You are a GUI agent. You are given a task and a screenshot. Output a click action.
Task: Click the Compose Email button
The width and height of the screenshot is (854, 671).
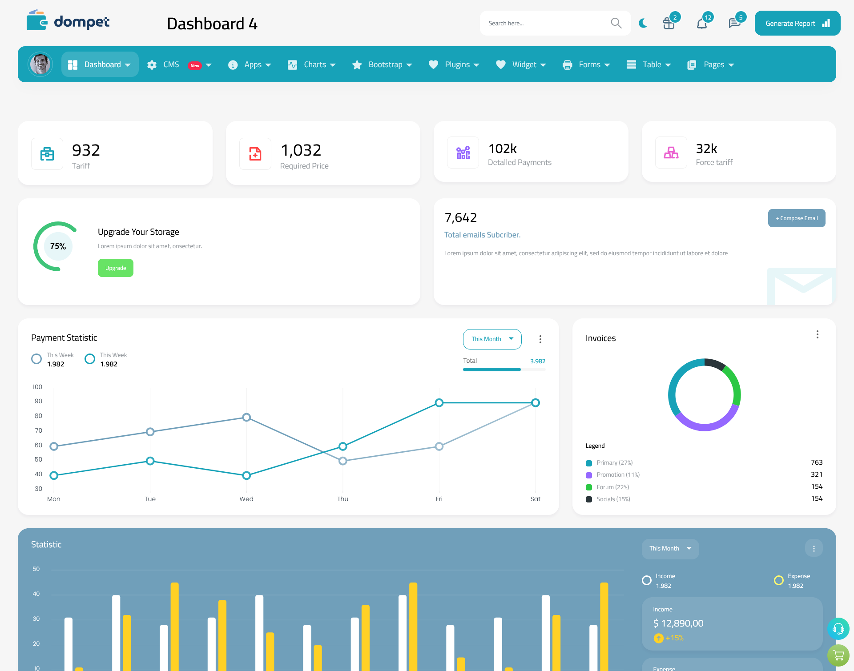(x=796, y=217)
